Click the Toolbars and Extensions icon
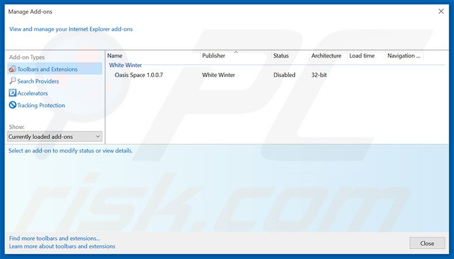Image resolution: width=454 pixels, height=259 pixels. tap(13, 69)
